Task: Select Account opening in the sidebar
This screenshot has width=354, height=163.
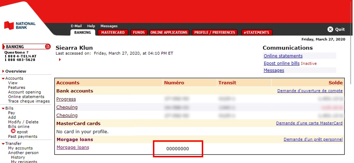Action: 24,92
